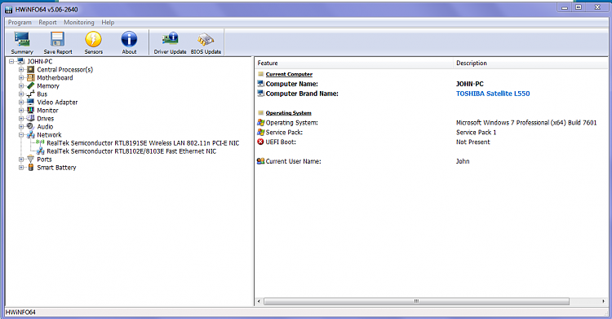
Task: Expand the Drives node
Action: 21,119
